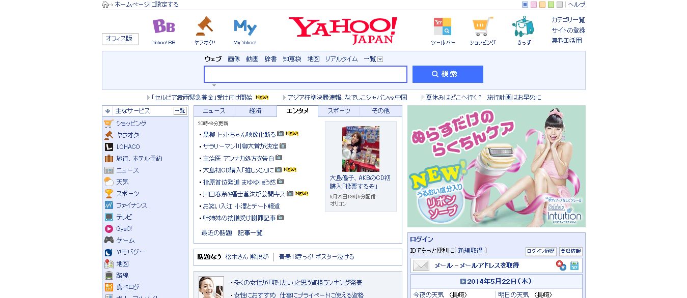Switch to the スポーツ news tab

339,111
